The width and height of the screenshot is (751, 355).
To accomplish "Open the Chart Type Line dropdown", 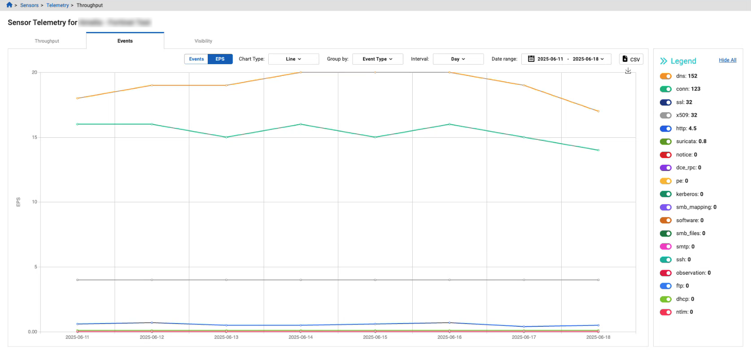I will click(x=293, y=59).
